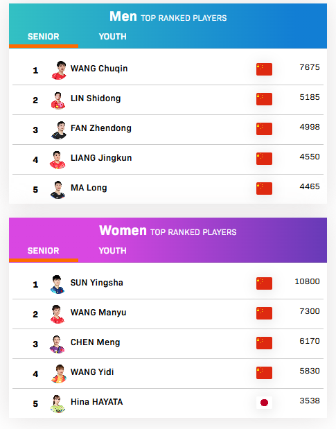Click the Women Top Ranked Players heading

click(168, 231)
